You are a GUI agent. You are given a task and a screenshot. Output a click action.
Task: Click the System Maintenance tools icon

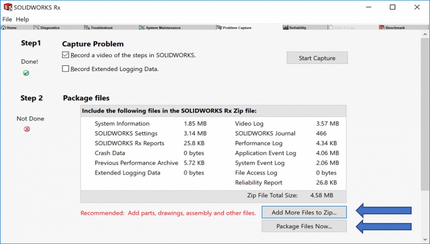(x=142, y=28)
